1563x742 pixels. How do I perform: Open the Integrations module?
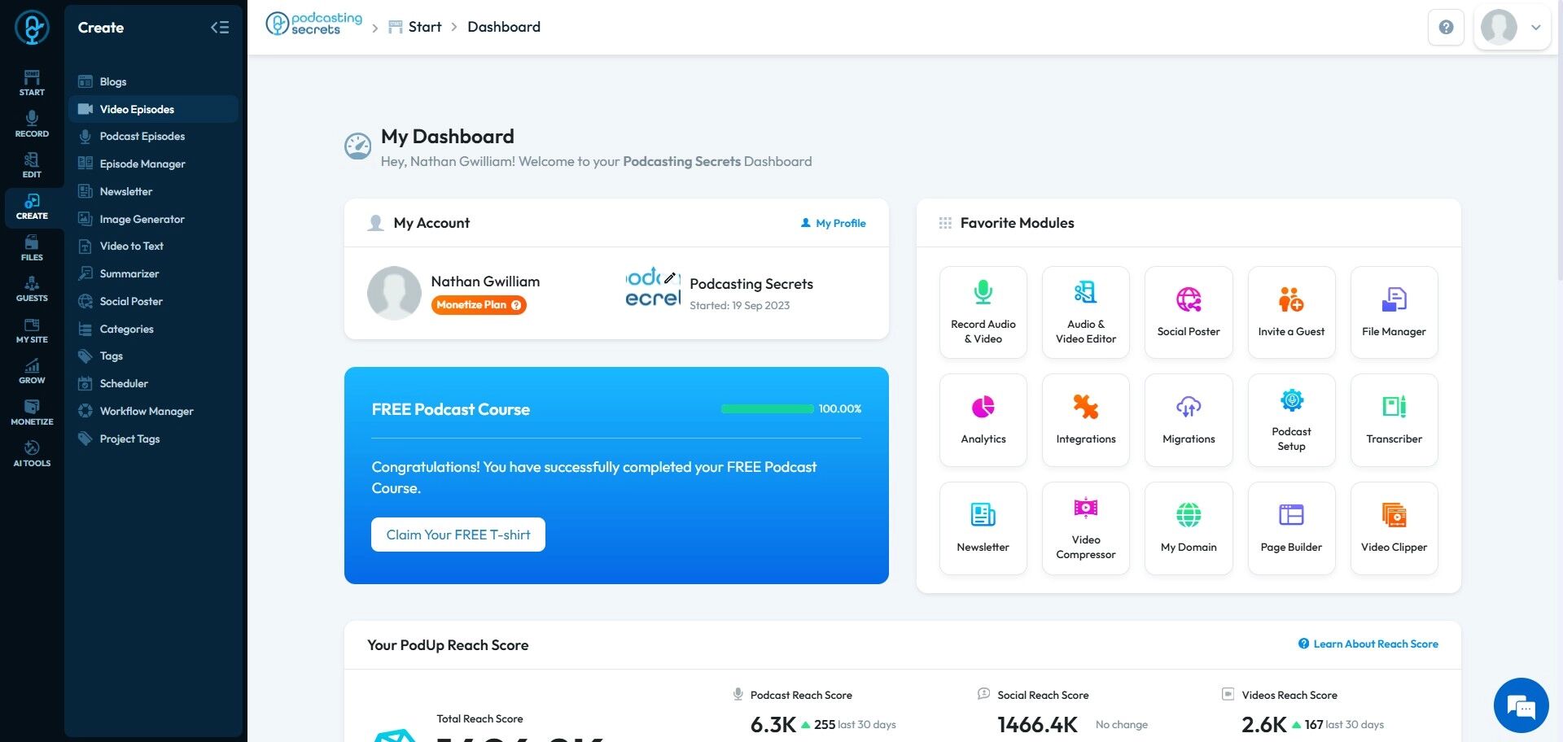[x=1085, y=420]
